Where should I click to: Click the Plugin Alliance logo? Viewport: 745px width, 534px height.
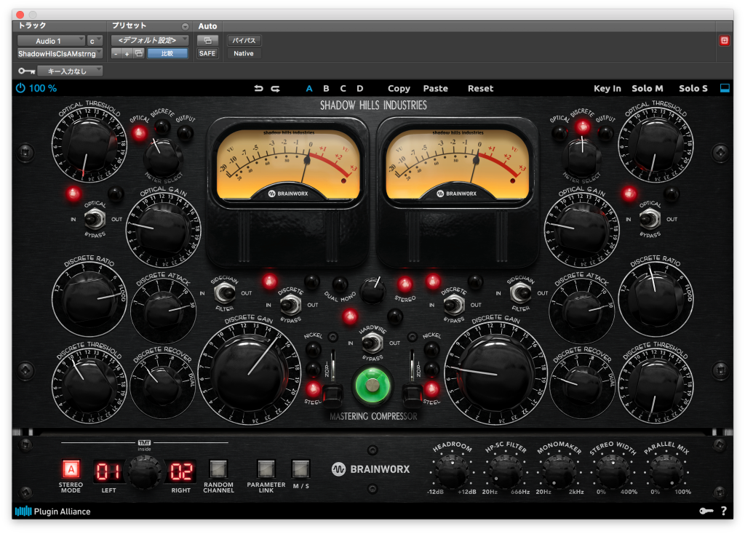tap(52, 511)
